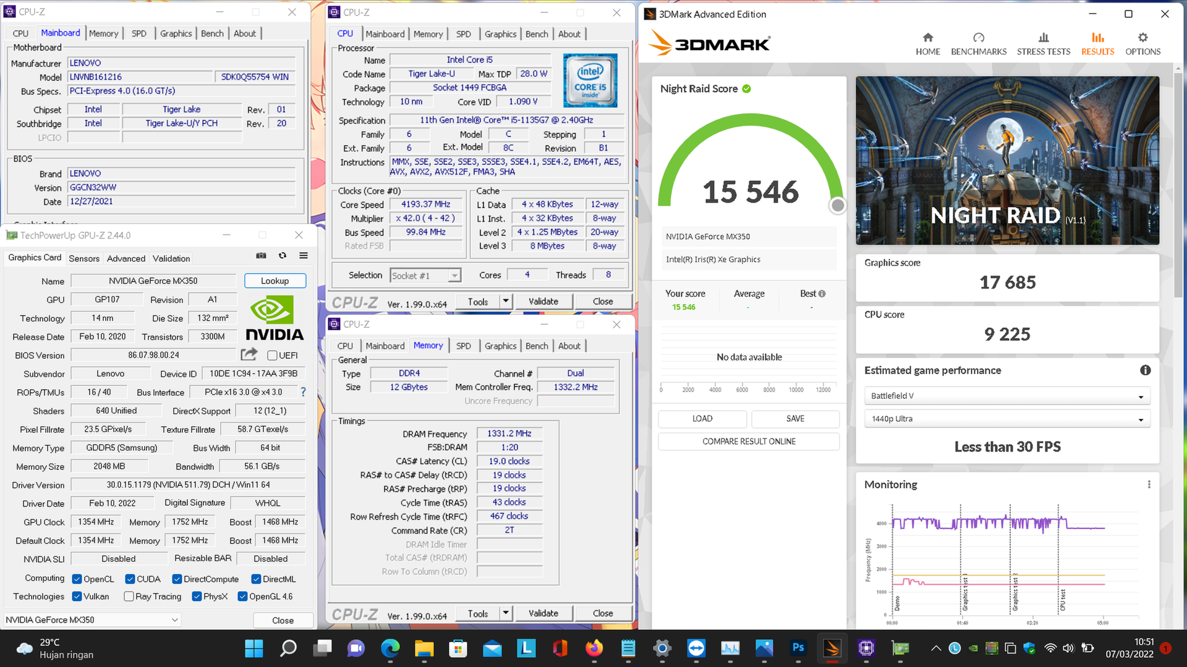Open the GPU-Z hamburger menu
This screenshot has width=1187, height=667.
(304, 256)
